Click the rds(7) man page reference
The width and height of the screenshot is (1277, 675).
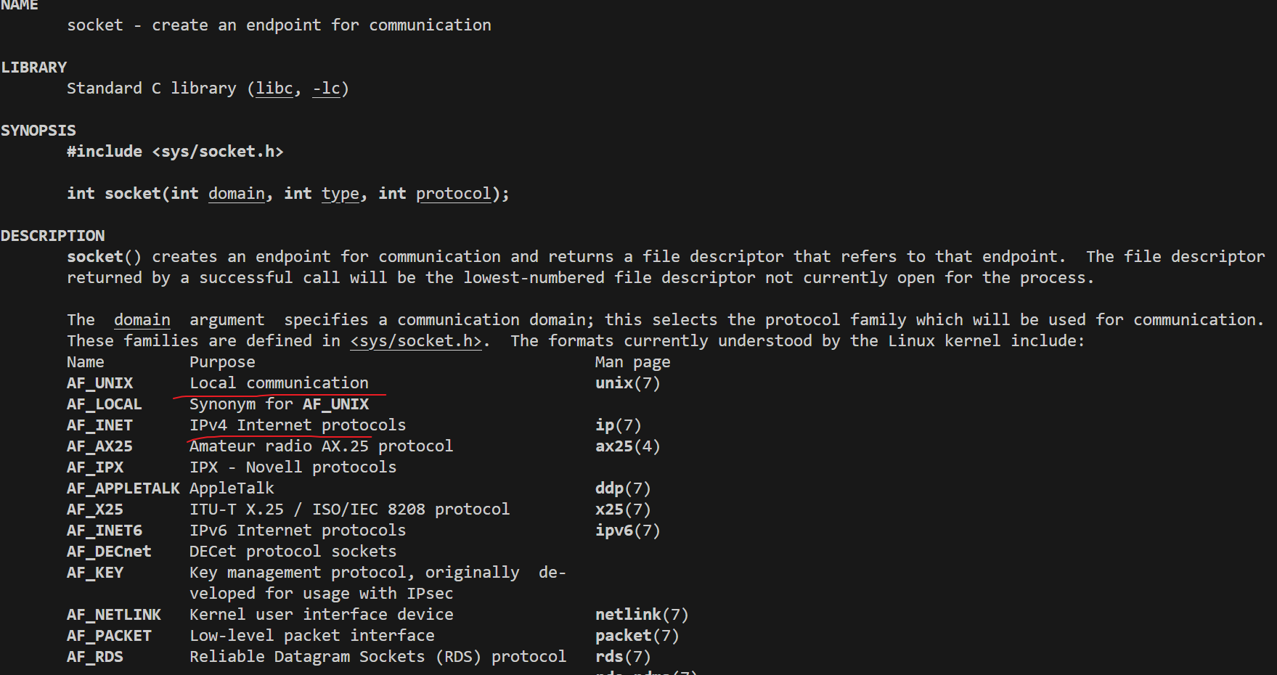623,657
